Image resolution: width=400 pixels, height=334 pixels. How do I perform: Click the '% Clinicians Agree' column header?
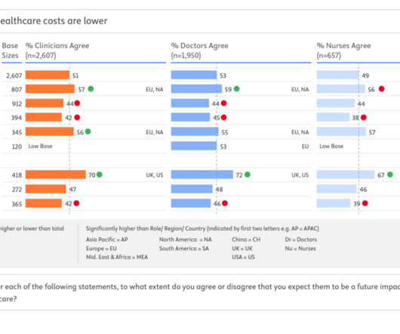click(x=57, y=51)
